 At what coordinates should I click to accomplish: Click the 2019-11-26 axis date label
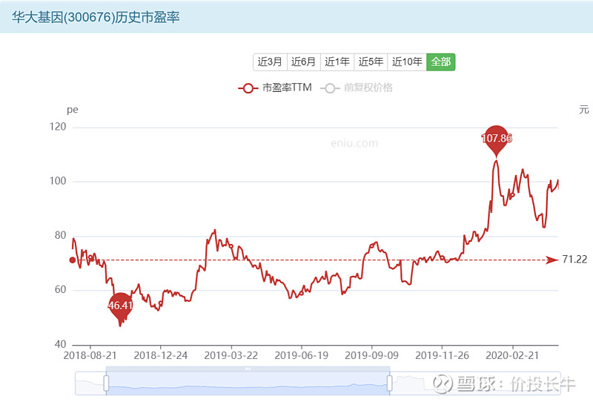(442, 355)
